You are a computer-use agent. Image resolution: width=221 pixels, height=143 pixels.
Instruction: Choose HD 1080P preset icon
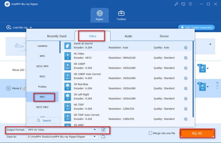(x=68, y=66)
